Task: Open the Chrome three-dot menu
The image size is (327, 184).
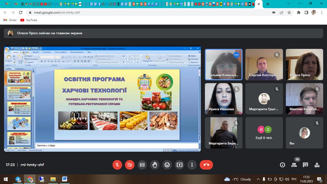Action: point(322,12)
